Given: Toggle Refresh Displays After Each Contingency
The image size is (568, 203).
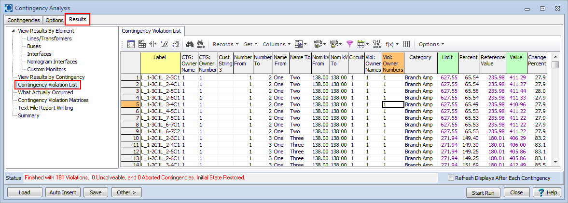Looking at the screenshot, I should (x=451, y=178).
